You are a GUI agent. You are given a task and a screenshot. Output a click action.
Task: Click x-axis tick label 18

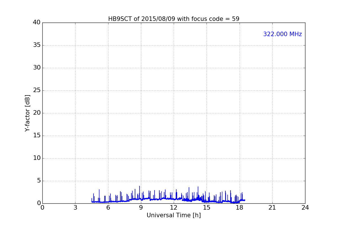coord(240,208)
